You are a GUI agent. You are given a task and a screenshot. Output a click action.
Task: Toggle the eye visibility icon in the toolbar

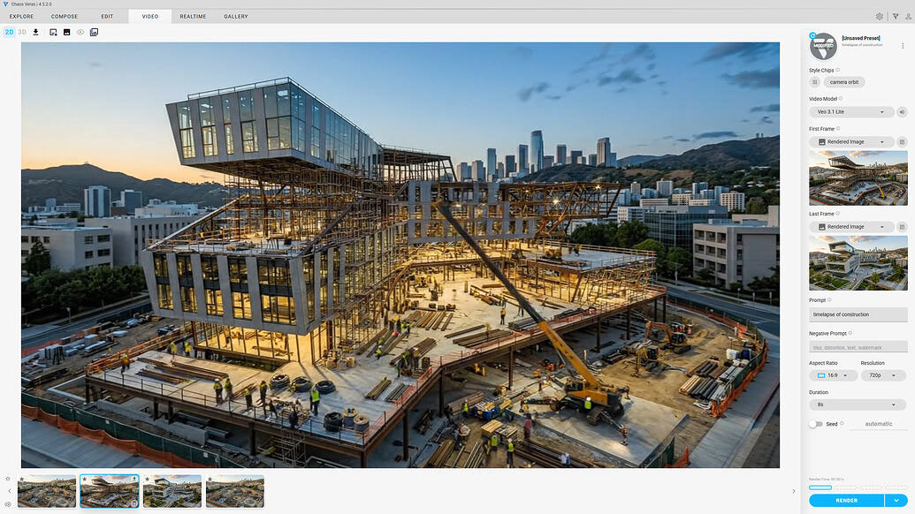[80, 32]
